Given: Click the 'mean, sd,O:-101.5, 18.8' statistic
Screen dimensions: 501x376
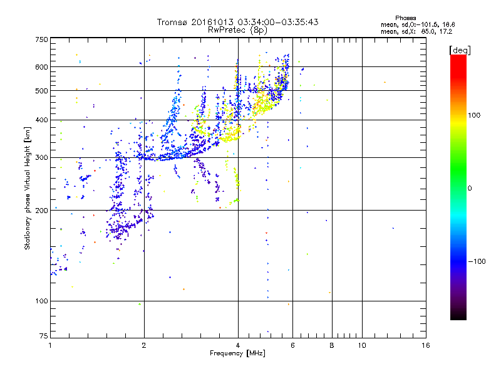Looking at the screenshot, I should [x=418, y=24].
